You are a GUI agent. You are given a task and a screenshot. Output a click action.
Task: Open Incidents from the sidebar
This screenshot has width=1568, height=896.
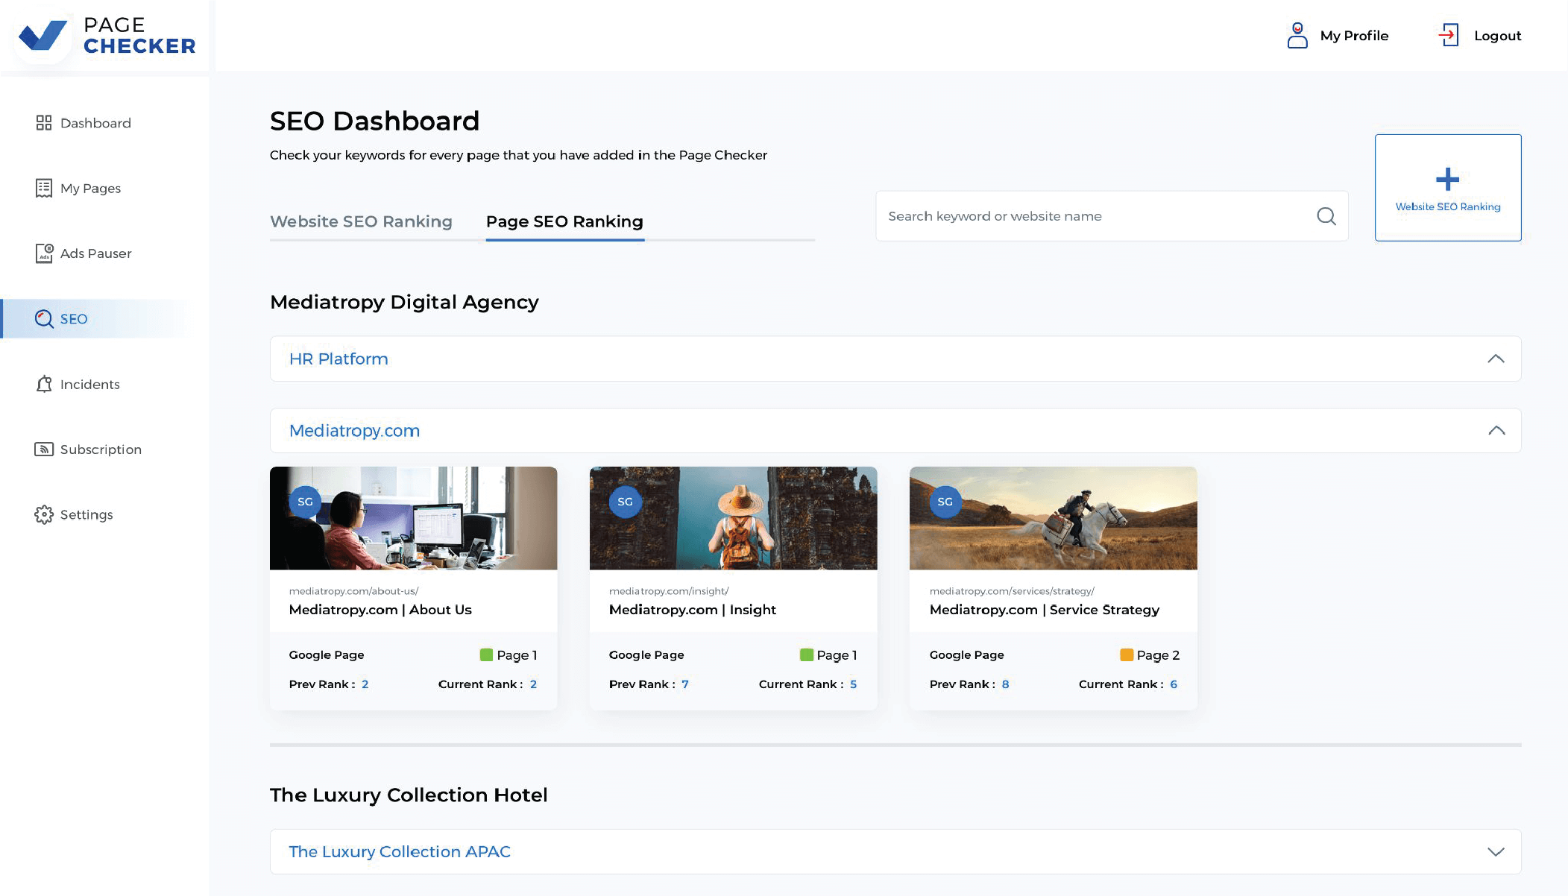click(90, 385)
